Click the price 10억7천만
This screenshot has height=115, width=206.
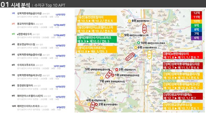[60, 76]
